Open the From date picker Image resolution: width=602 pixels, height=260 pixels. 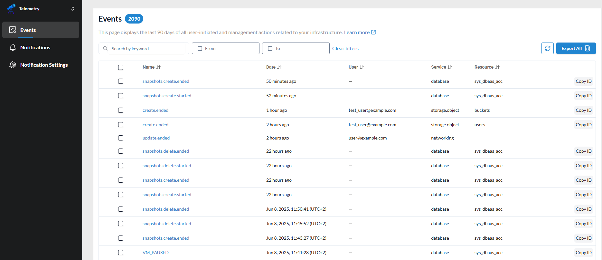click(225, 48)
